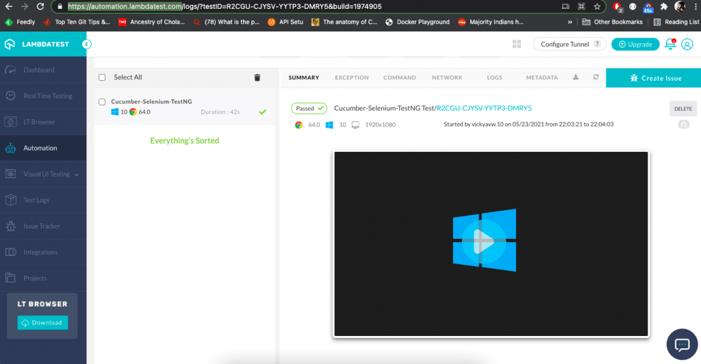Viewport: 701px width, 364px height.
Task: Open the chat support widget
Action: (x=683, y=344)
